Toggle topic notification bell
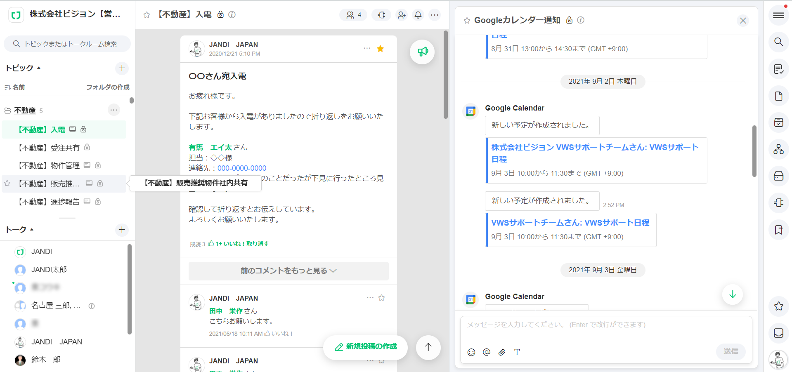The width and height of the screenshot is (792, 372). point(418,15)
